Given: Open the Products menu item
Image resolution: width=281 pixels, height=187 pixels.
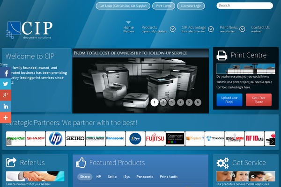Looking at the screenshot, I should [154, 29].
